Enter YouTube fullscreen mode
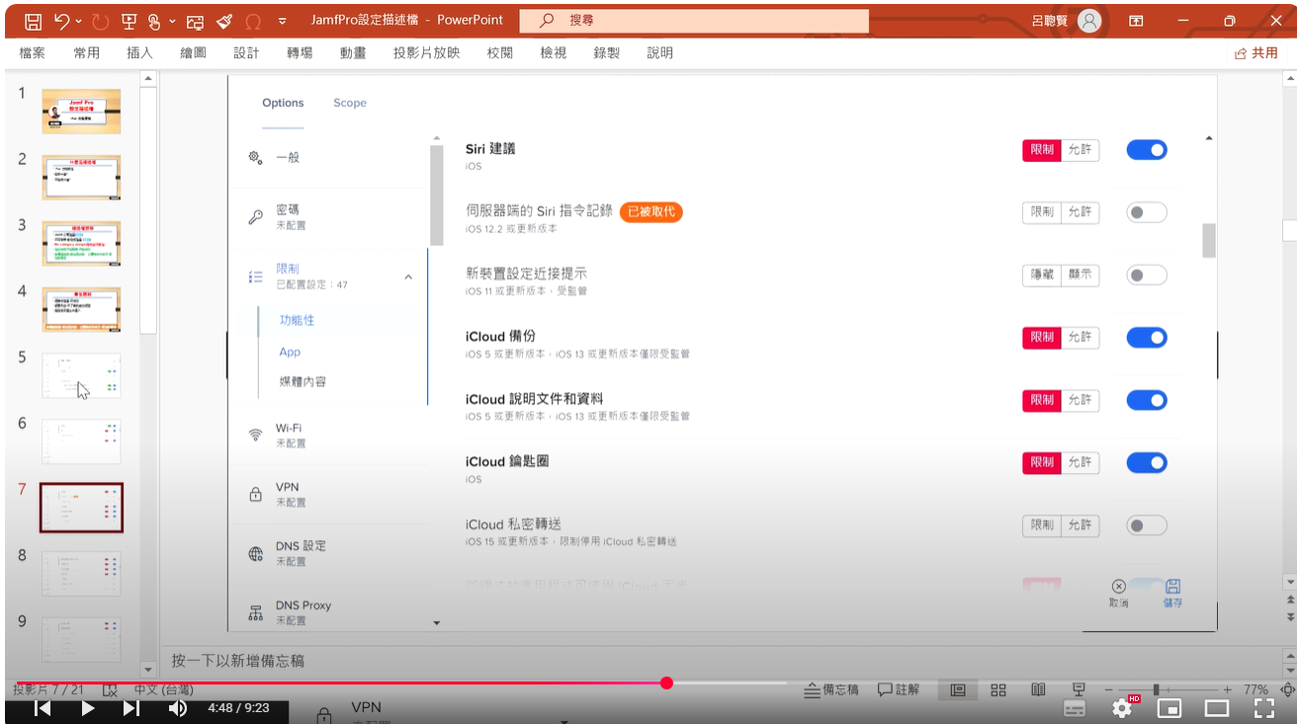Viewport: 1297px width, 724px height. 1263,708
